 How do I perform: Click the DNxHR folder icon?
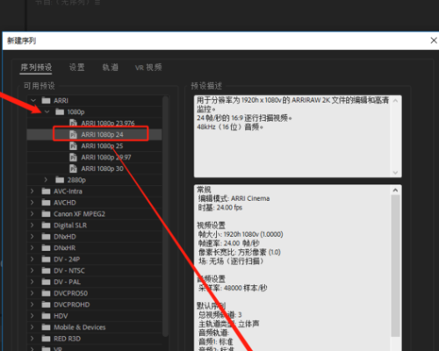(46, 247)
